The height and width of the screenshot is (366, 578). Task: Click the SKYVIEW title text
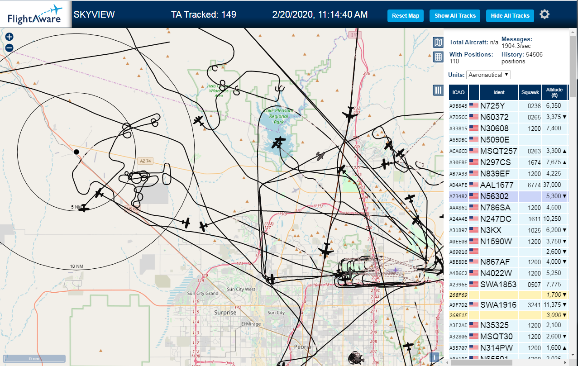click(x=94, y=14)
